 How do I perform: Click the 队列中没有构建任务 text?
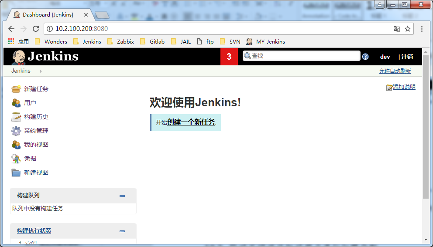tap(38, 208)
